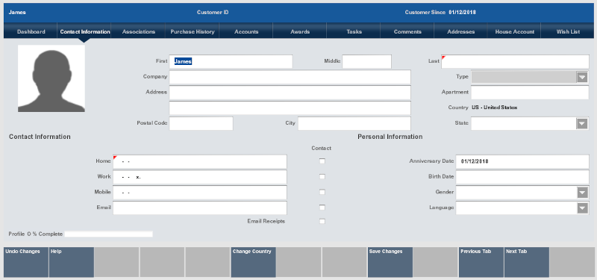597x280 pixels.
Task: Enable the Email Receipts checkbox
Action: [322, 221]
